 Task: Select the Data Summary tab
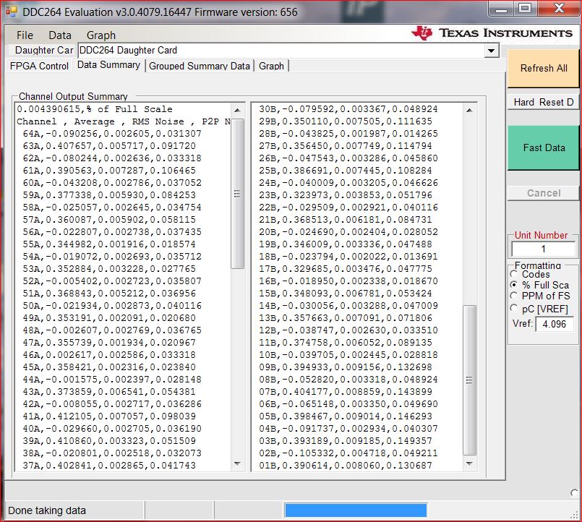tap(108, 65)
